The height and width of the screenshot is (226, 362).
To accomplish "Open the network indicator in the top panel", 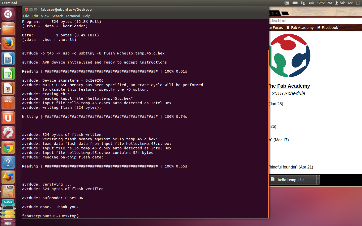I will click(x=303, y=3).
